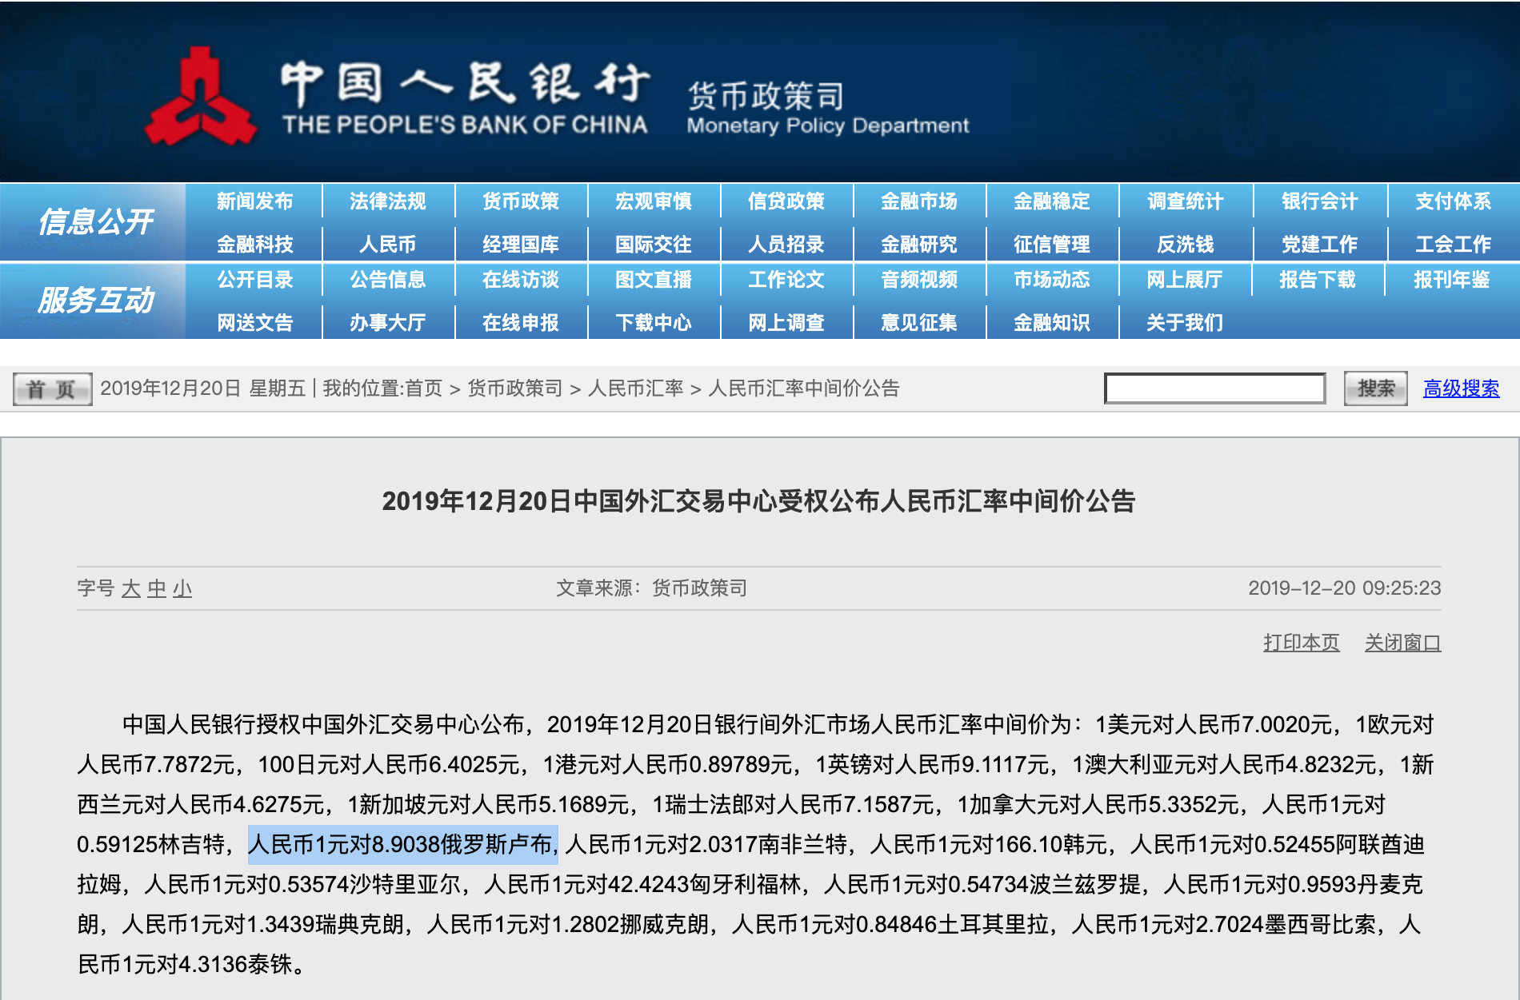Open 金融知识 menu item
Screen dimensions: 1520x1000
tap(1051, 322)
